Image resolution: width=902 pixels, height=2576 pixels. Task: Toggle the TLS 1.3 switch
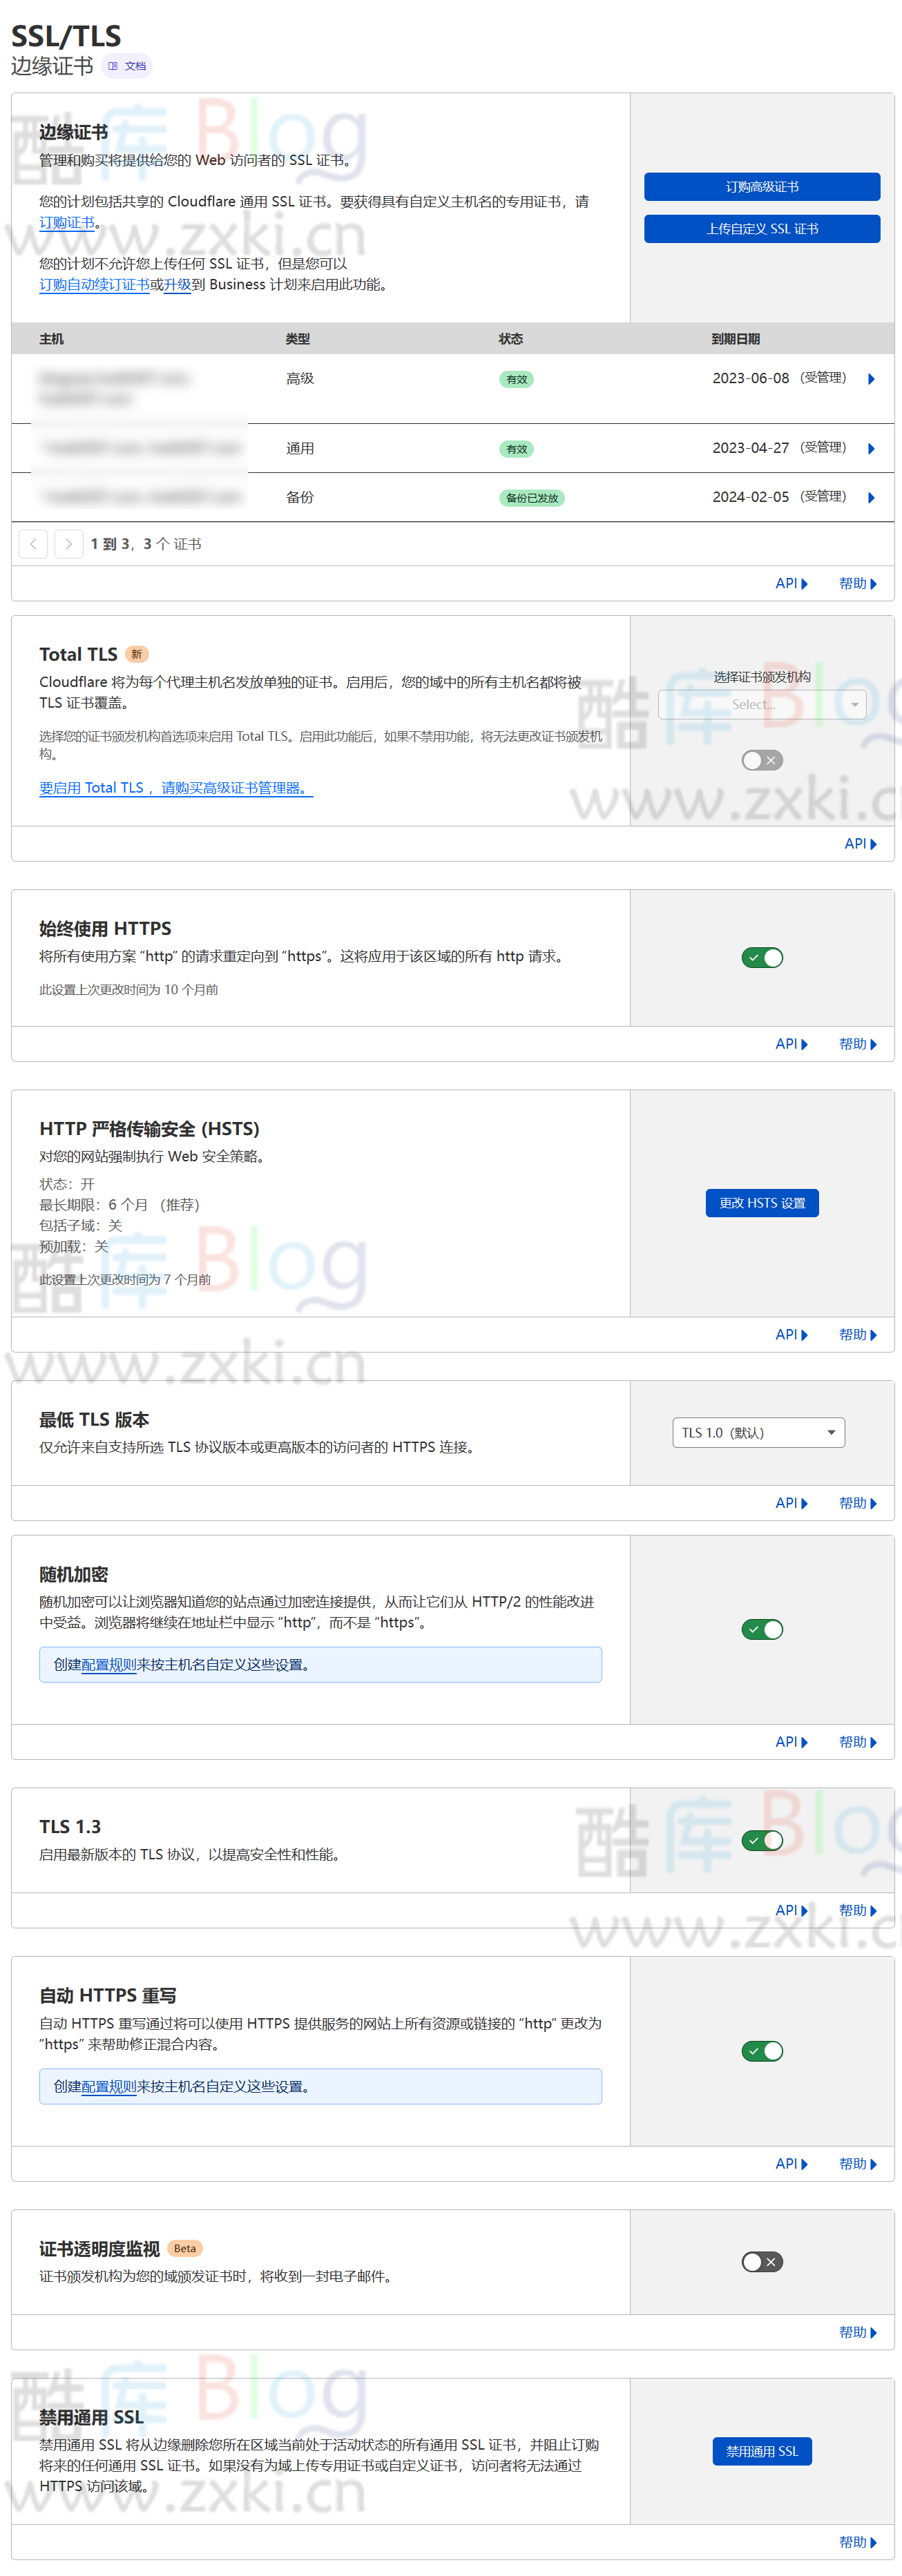point(762,1841)
